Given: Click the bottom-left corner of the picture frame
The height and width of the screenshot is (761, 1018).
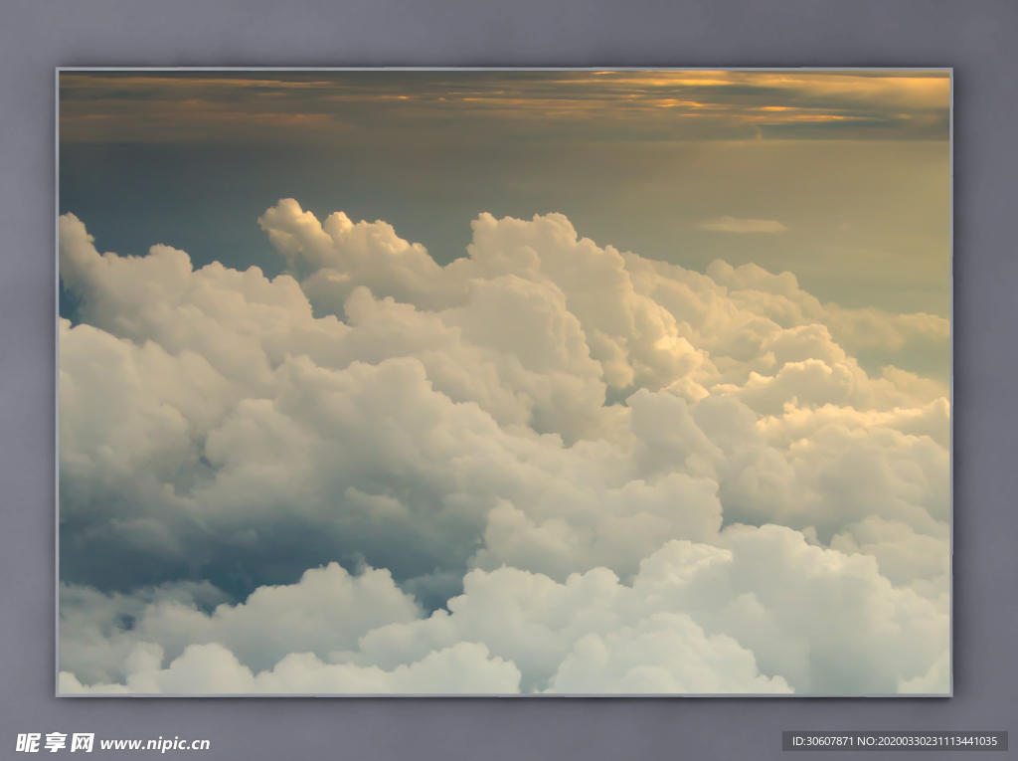Looking at the screenshot, I should tap(59, 693).
